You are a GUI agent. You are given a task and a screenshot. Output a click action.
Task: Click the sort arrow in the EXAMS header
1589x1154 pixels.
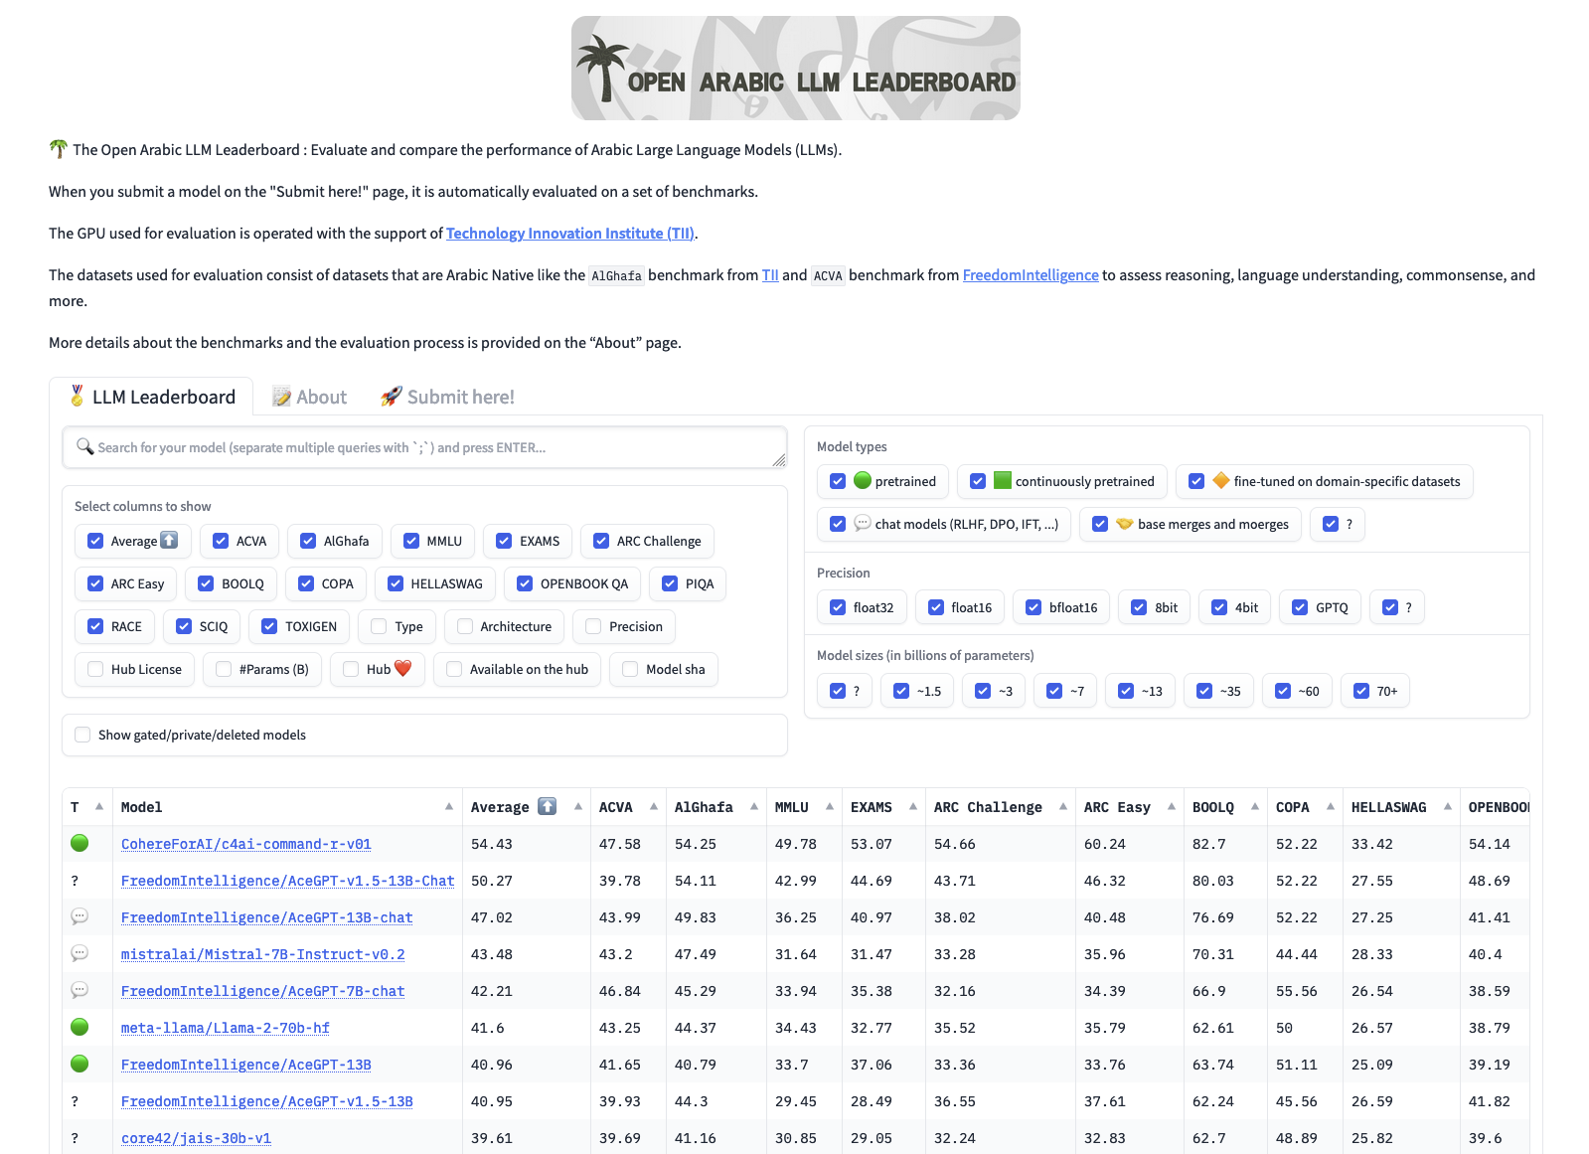coord(913,806)
